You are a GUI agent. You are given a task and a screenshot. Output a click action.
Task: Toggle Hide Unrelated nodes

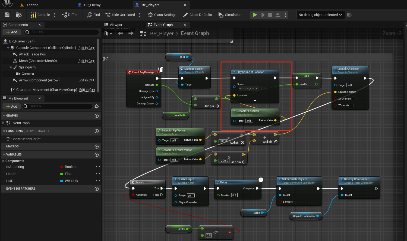point(120,15)
